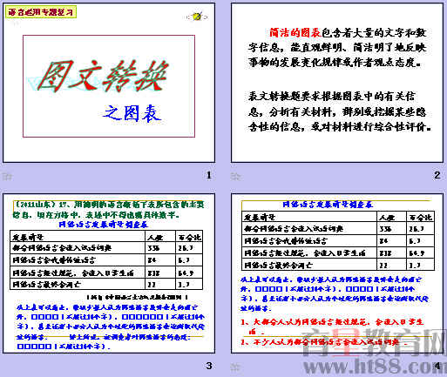The image size is (447, 377).
Task: Click the first red answer line on slide 4
Action: [x=332, y=327]
